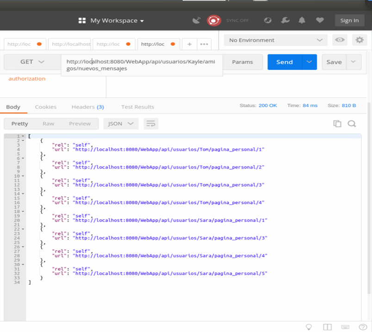Click the 84 ms time value

point(310,106)
